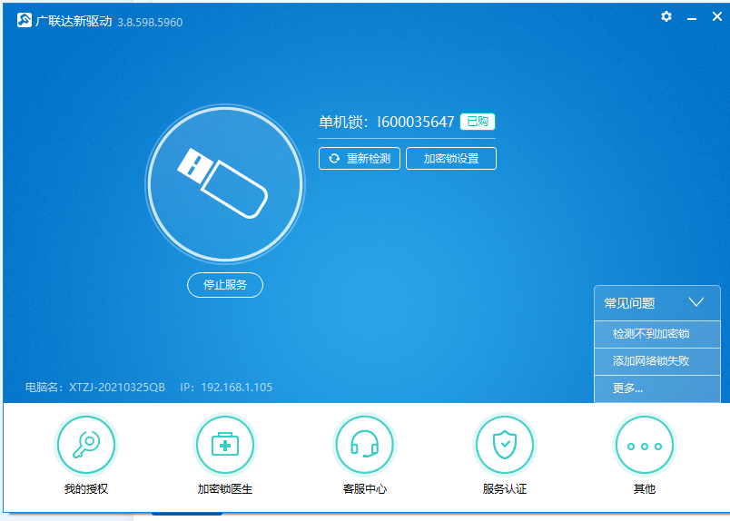Open 加密锁医生 first-aid kit icon
Screen dimensions: 730x521
[225, 445]
